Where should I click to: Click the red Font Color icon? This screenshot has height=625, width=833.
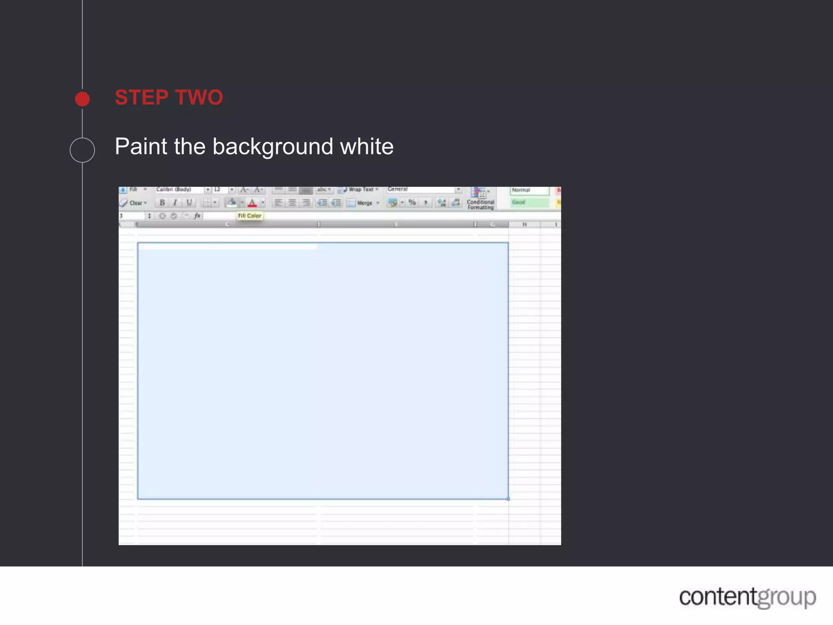tap(253, 203)
